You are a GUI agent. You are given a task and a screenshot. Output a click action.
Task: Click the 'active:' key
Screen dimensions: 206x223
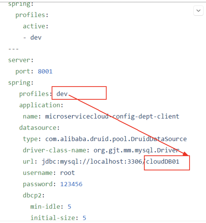(36, 26)
